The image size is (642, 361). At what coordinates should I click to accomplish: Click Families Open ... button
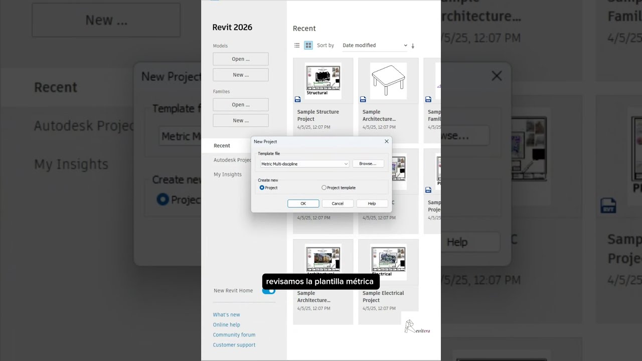coord(241,105)
